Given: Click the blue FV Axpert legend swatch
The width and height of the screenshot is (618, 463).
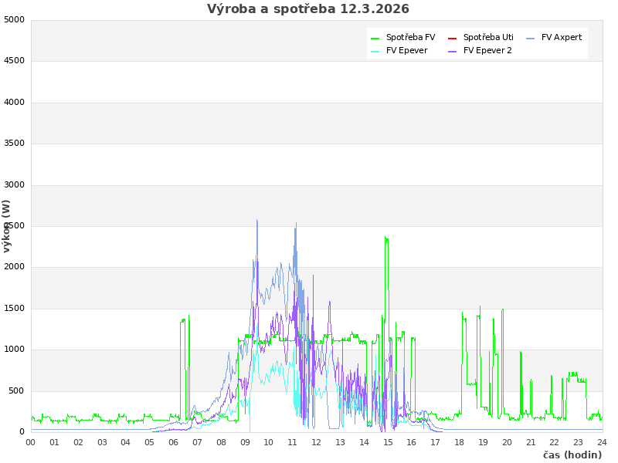Looking at the screenshot, I should (x=531, y=38).
